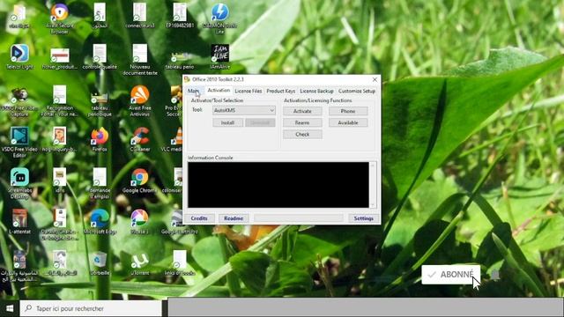
Task: Select the IAmAlive desktop icon
Action: tap(219, 57)
